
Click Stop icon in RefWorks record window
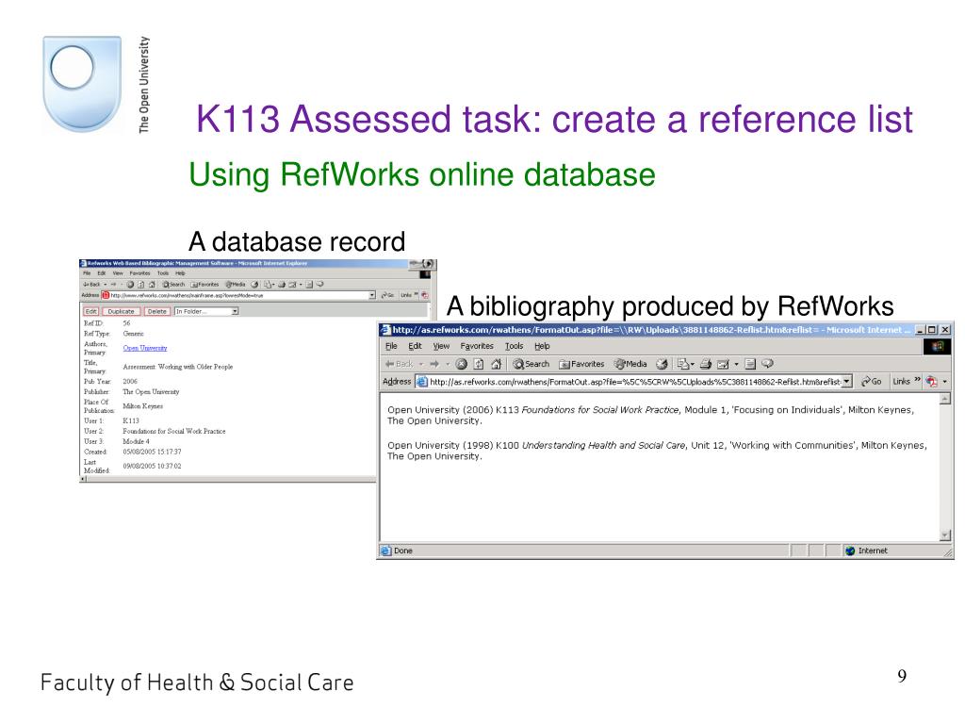[130, 285]
